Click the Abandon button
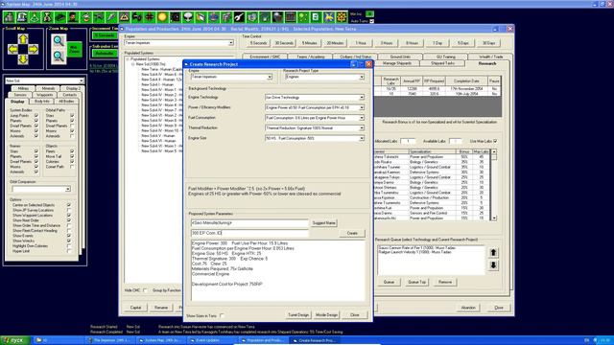This screenshot has height=345, width=614. click(x=468, y=308)
